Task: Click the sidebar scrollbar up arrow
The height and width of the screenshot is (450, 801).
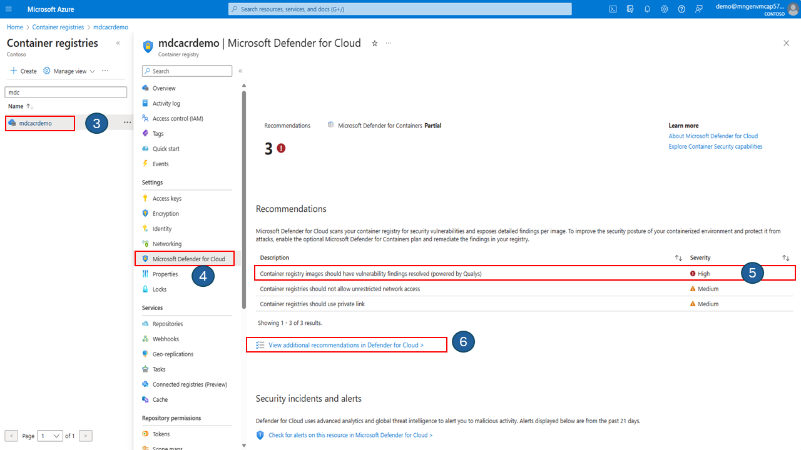Action: 244,85
